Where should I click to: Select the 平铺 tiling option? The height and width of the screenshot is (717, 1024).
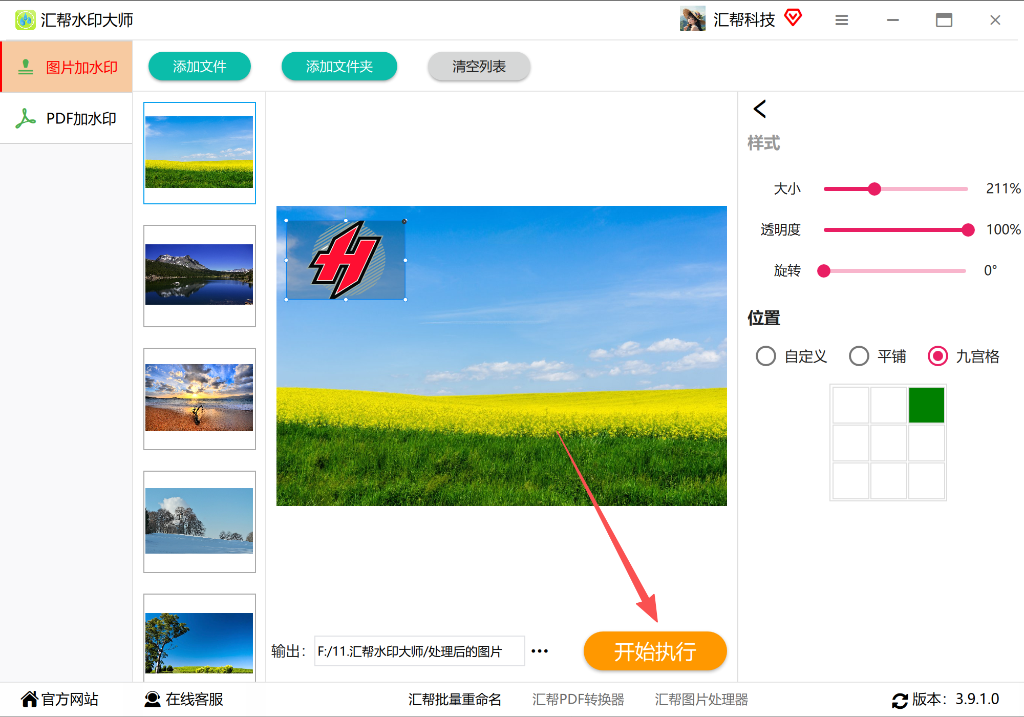859,356
